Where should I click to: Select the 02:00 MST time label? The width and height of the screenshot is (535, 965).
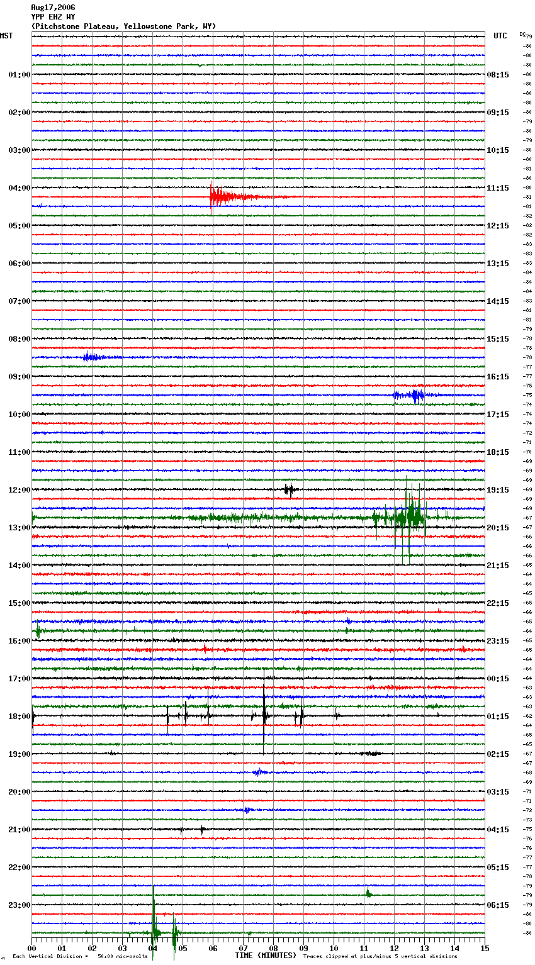click(20, 113)
